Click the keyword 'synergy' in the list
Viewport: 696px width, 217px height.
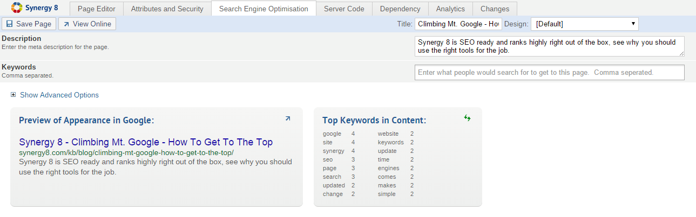[334, 151]
